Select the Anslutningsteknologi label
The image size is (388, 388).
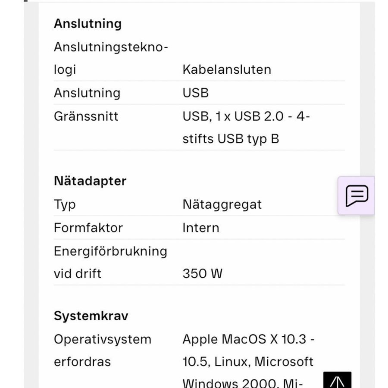(111, 58)
